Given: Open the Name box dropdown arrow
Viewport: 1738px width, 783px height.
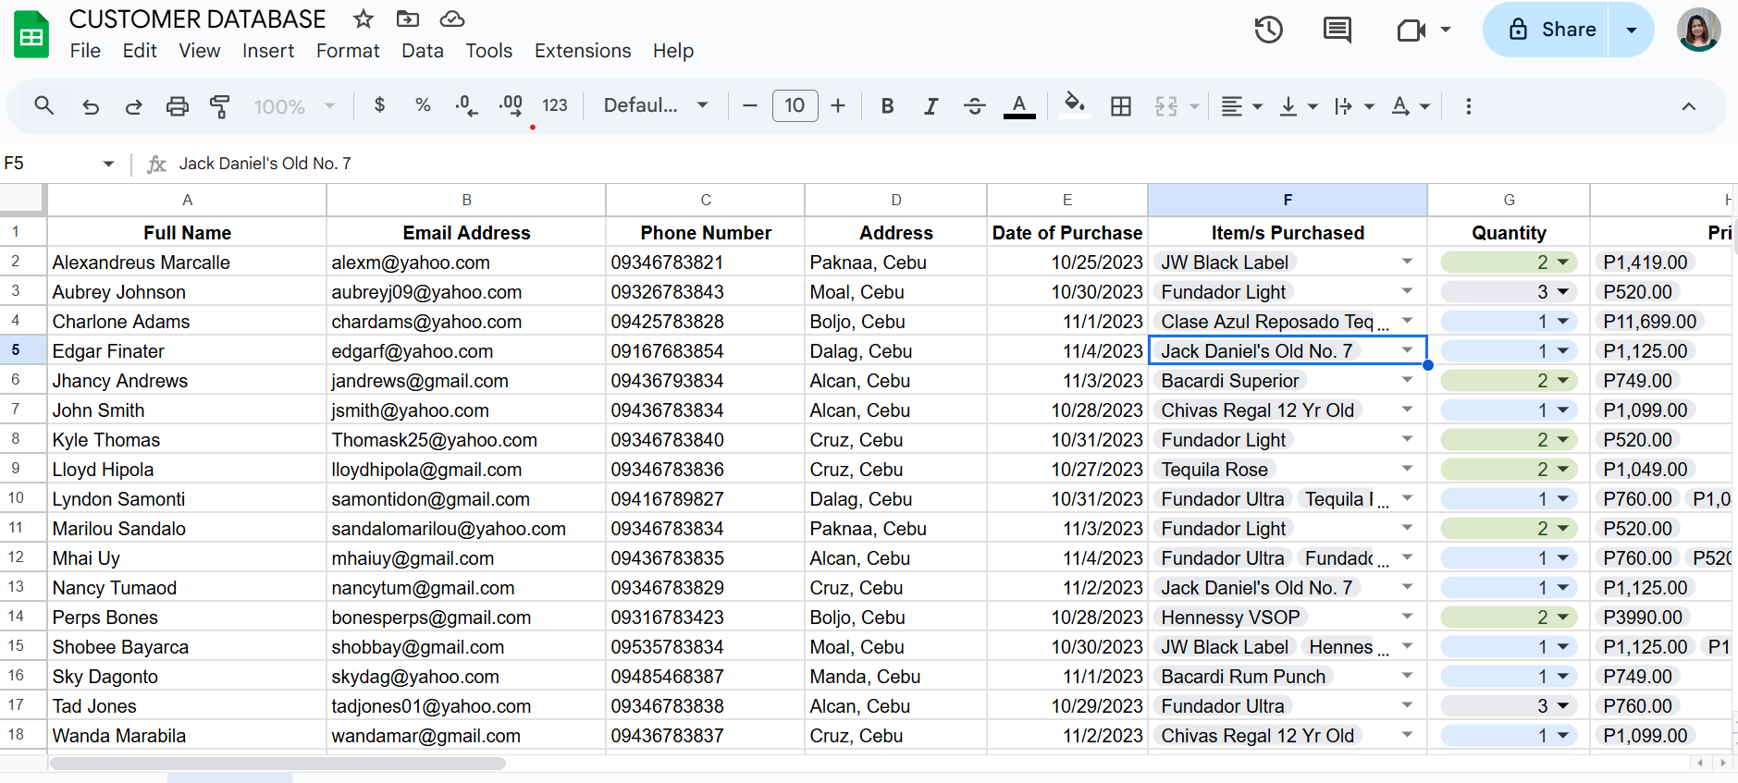Looking at the screenshot, I should click(108, 164).
